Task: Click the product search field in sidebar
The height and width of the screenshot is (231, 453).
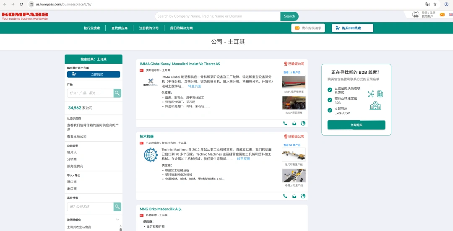Action: (90, 93)
